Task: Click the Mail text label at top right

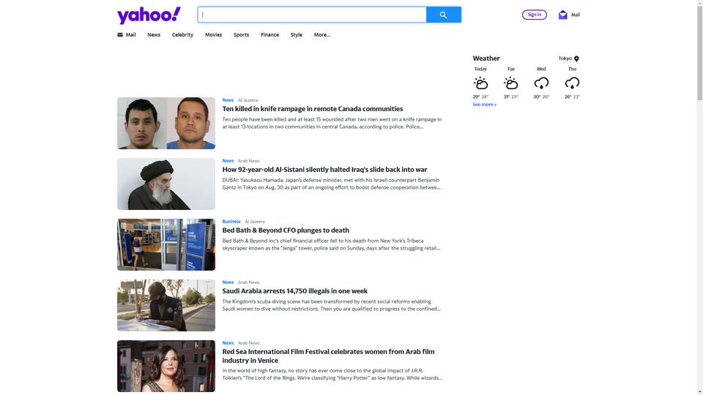Action: [x=576, y=15]
